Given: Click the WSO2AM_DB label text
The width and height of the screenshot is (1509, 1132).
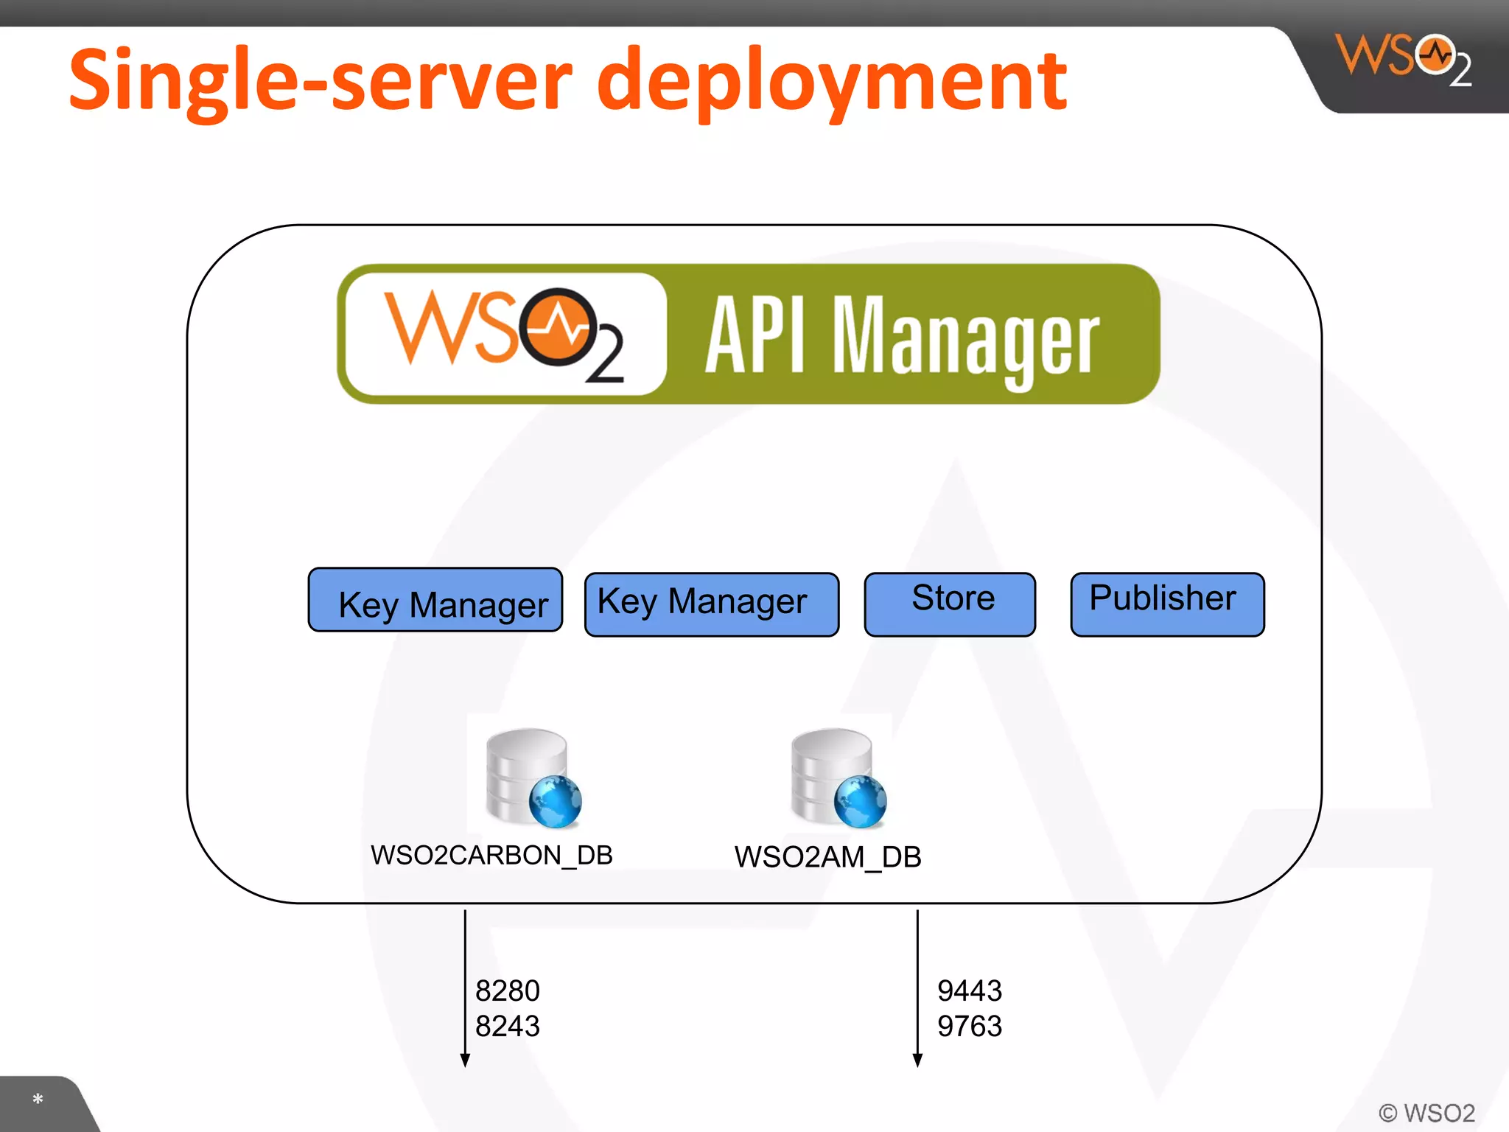Looking at the screenshot, I should (827, 857).
